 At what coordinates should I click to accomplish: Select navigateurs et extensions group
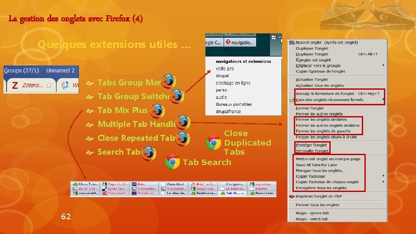tap(243, 61)
